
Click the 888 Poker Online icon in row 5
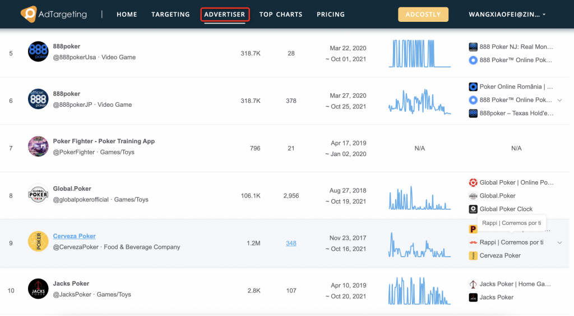click(x=473, y=60)
